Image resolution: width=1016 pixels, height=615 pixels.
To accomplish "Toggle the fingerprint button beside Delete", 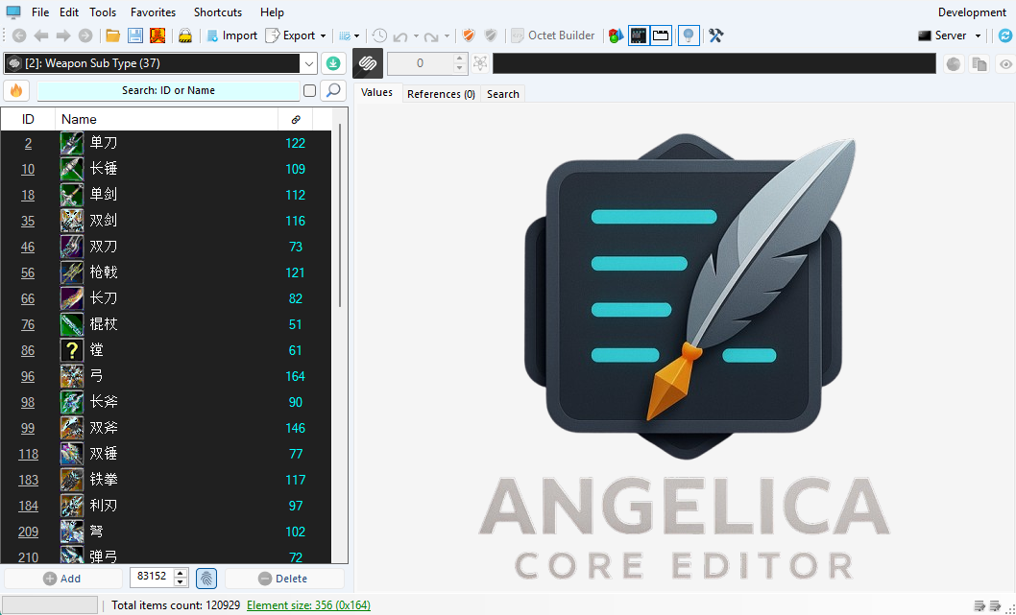I will [206, 578].
